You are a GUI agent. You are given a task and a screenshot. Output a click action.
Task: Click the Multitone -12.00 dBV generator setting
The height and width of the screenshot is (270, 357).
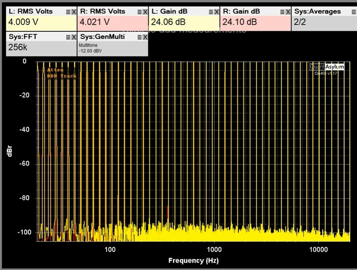tap(90, 48)
